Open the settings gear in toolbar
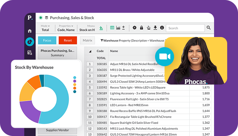 [134, 28]
